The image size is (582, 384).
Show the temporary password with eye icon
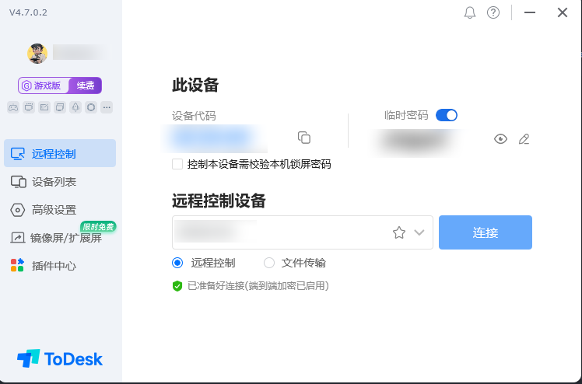pos(500,139)
